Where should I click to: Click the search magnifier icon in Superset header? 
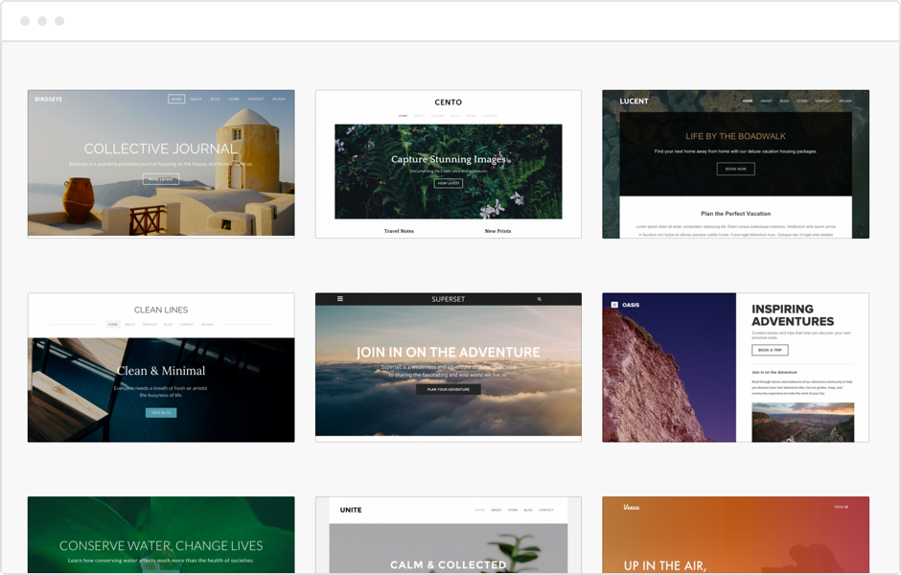(540, 299)
